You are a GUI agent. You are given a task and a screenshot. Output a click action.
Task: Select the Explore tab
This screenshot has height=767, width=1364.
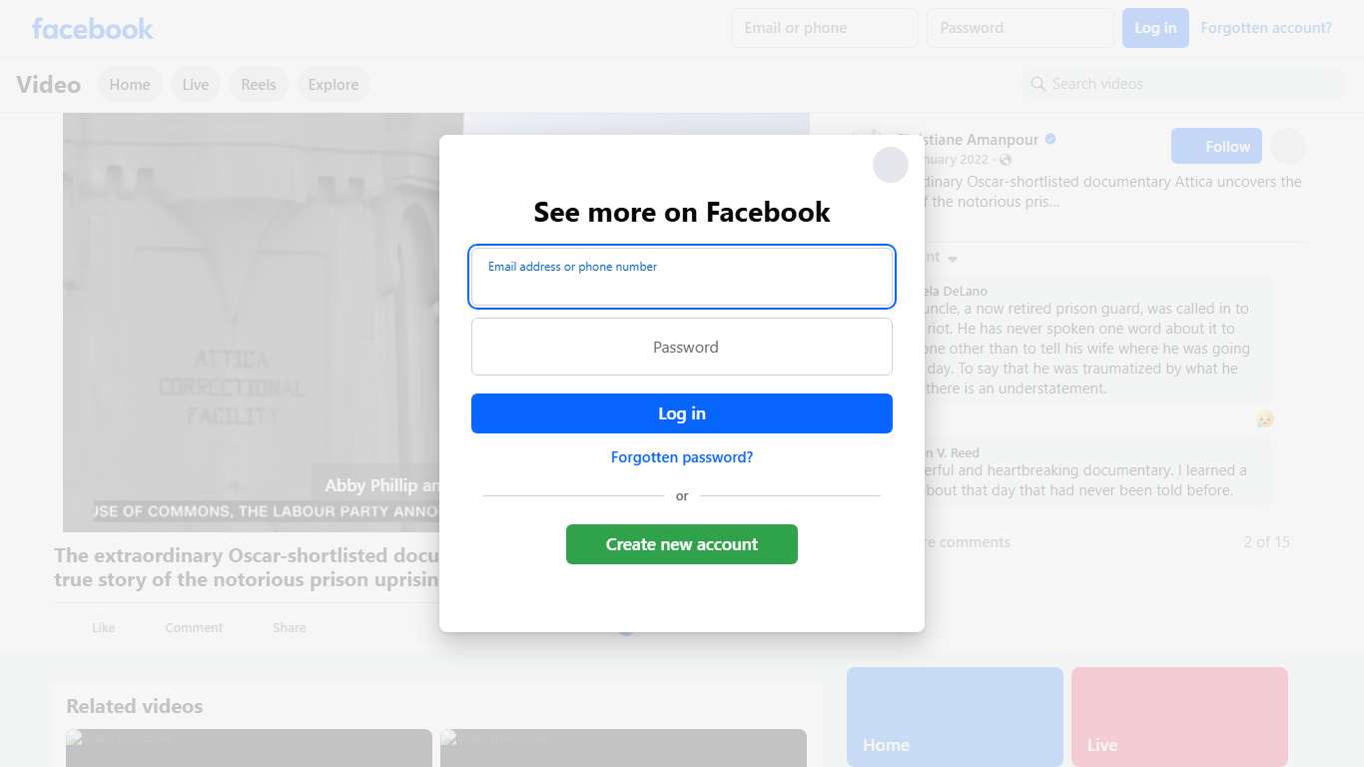[334, 85]
